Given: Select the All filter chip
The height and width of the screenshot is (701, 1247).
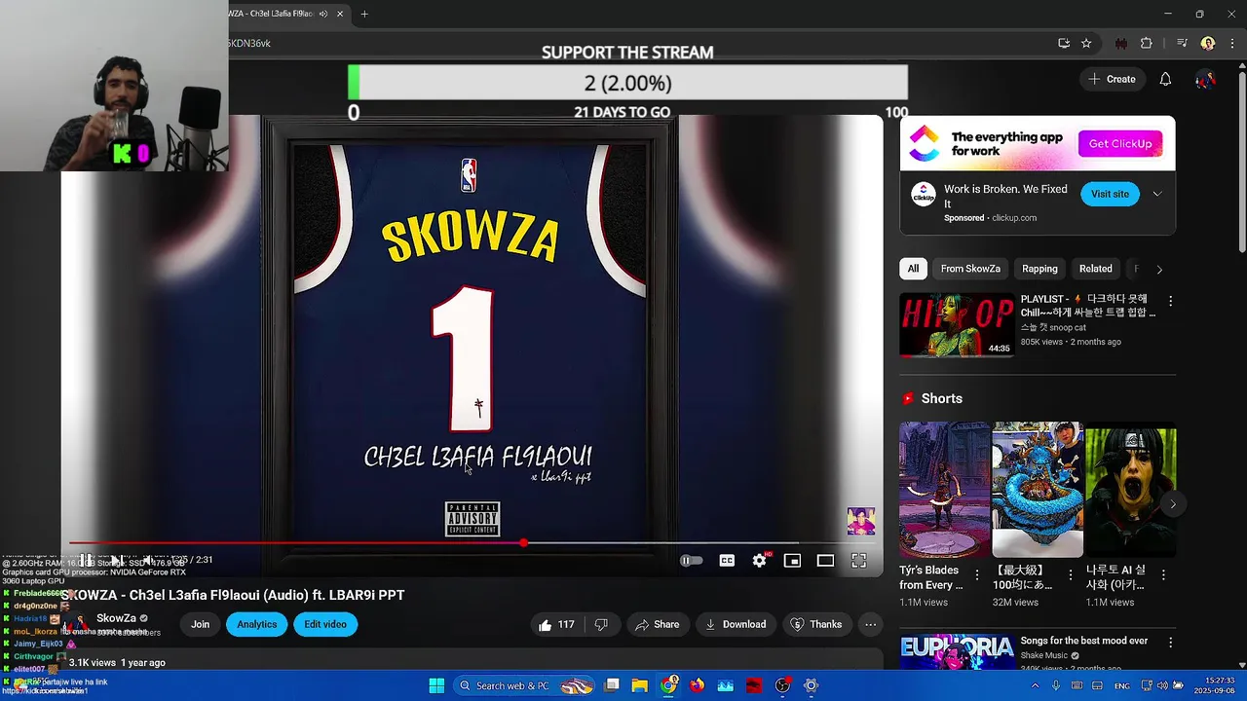Looking at the screenshot, I should 913,269.
